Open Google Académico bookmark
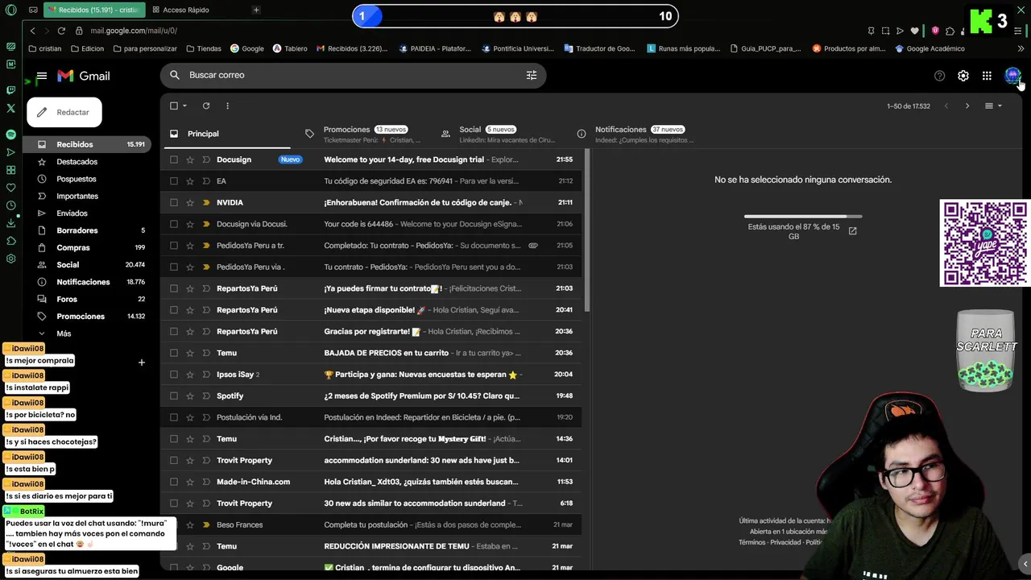Screen dimensions: 1031x580 (930, 48)
